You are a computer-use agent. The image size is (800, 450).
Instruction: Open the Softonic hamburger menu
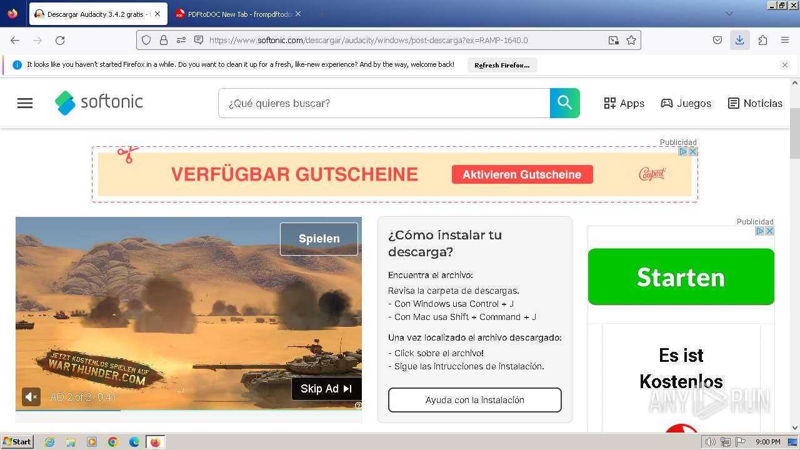[25, 103]
